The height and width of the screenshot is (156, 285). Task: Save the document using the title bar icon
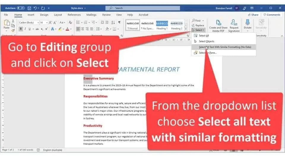pos(29,8)
